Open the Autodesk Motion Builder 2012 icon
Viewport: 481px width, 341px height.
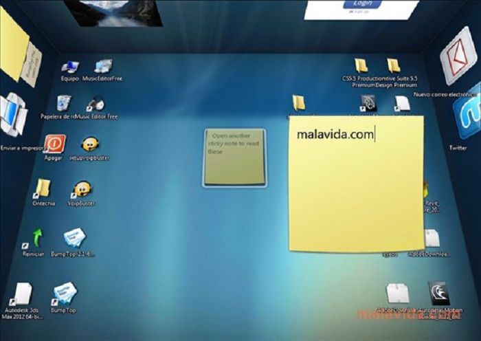coord(439,293)
